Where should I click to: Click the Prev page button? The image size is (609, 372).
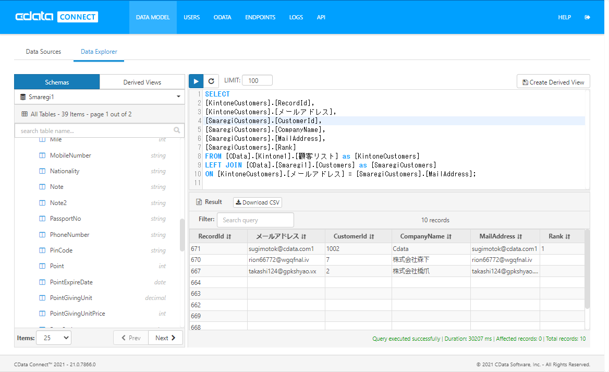pyautogui.click(x=131, y=338)
